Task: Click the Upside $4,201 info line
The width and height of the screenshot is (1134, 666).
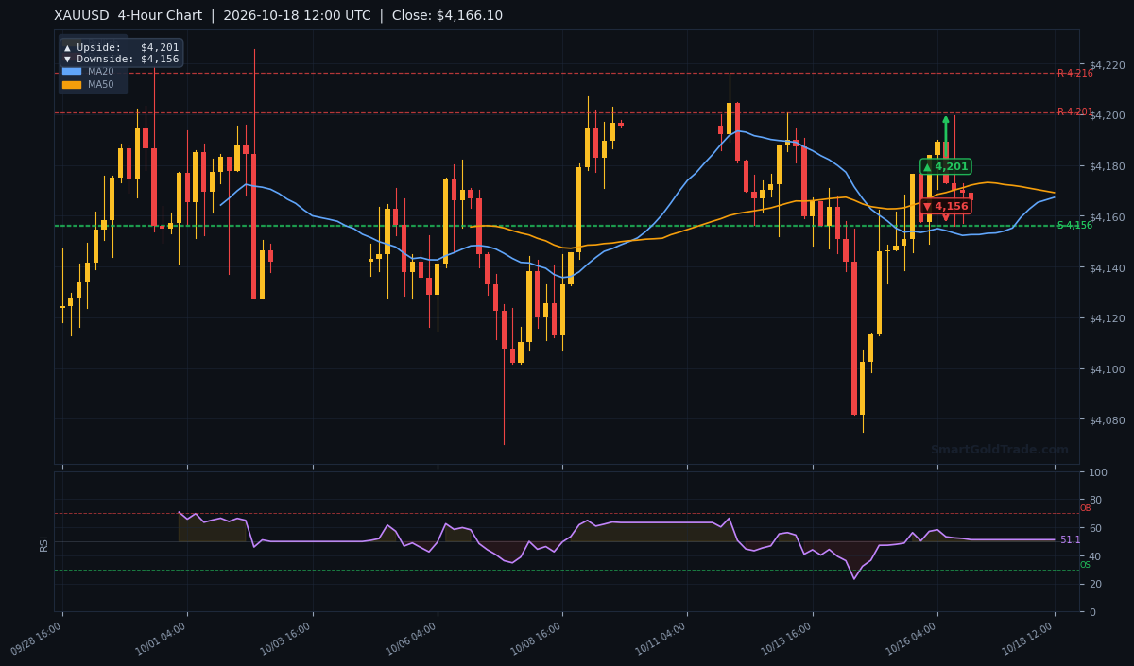Action: (121, 47)
